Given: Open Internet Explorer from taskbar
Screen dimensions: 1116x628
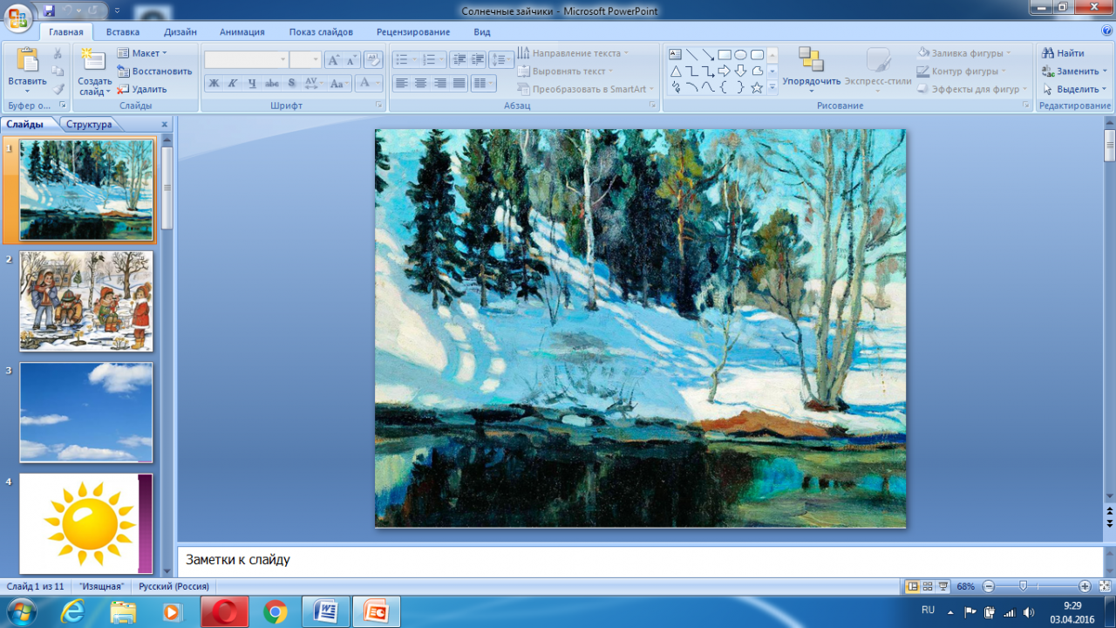Looking at the screenshot, I should [73, 612].
